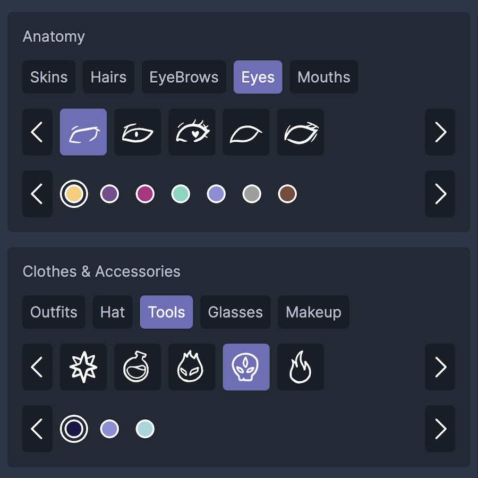The height and width of the screenshot is (478, 478).
Task: Select the skull tool icon
Action: click(246, 367)
